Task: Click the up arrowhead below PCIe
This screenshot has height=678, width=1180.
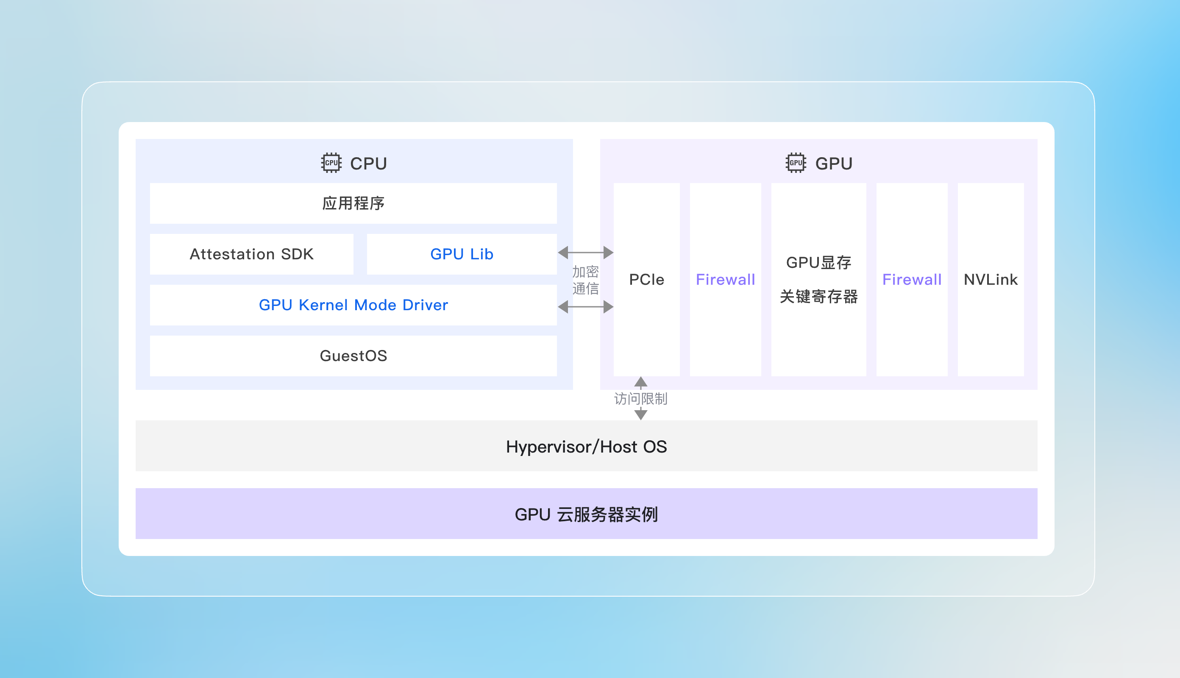Action: pos(641,382)
